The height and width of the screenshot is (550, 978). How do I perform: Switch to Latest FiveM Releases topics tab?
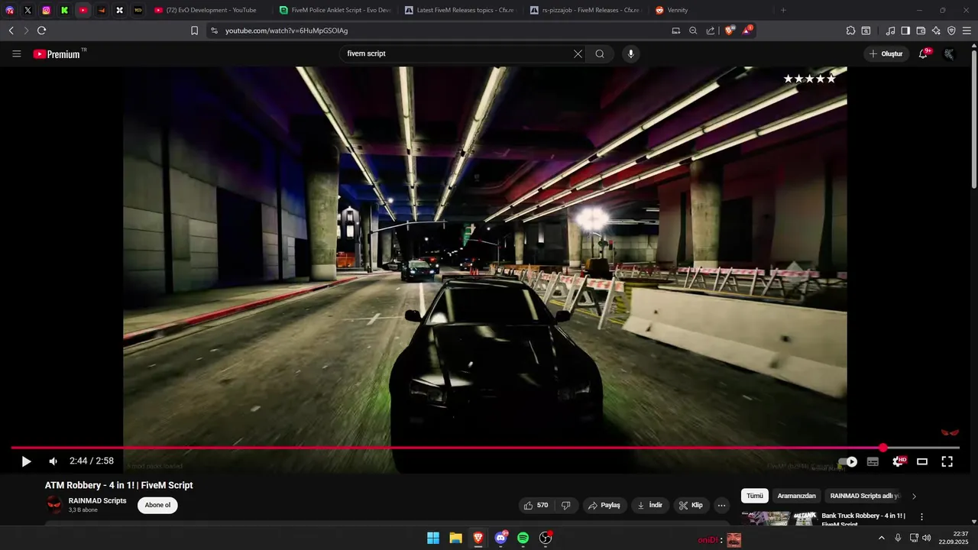pos(460,10)
